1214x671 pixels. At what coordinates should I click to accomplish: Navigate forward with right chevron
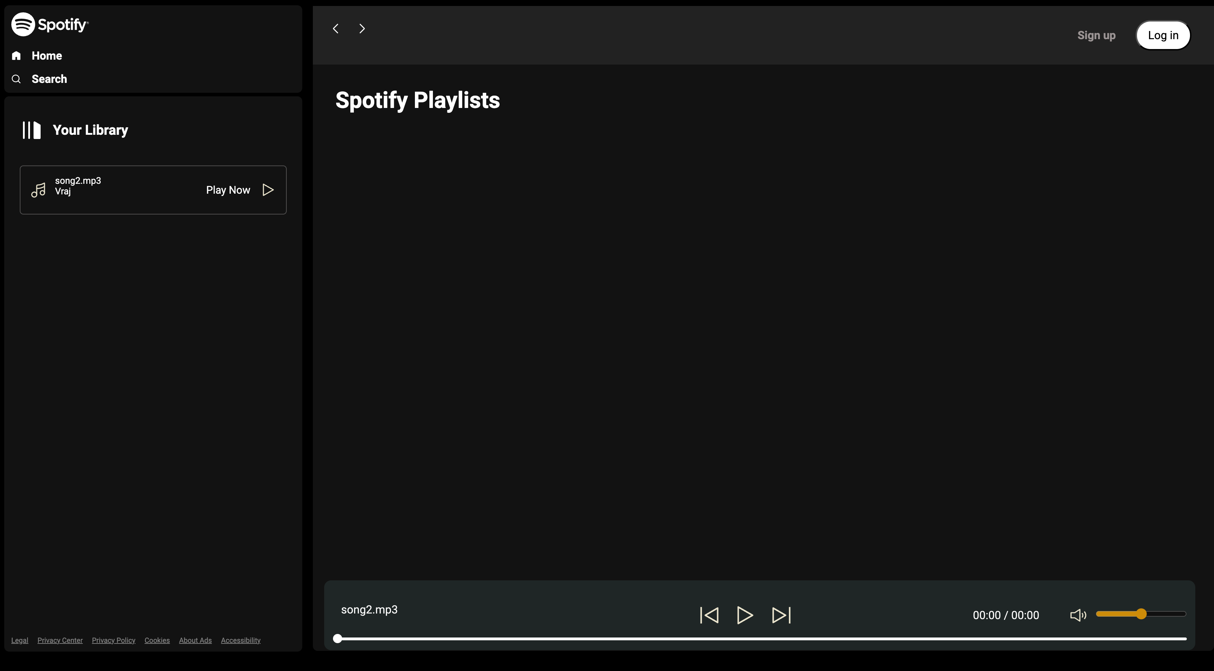tap(362, 29)
